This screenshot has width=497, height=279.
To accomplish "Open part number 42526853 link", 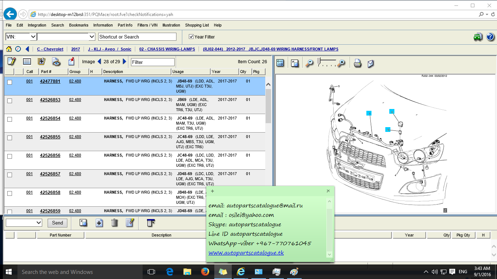I will [50, 100].
